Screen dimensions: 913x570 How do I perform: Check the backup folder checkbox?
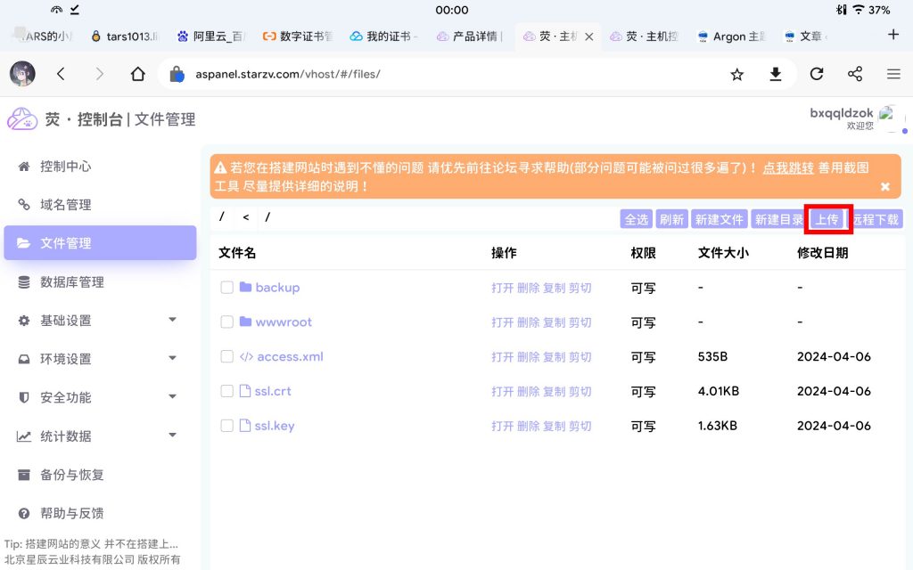coord(227,288)
